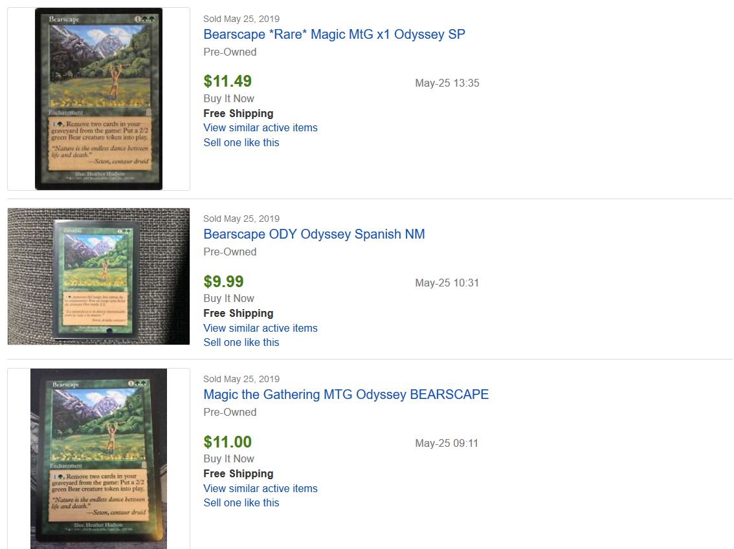
Task: View similar active items for the $11.00 listing
Action: (x=260, y=488)
